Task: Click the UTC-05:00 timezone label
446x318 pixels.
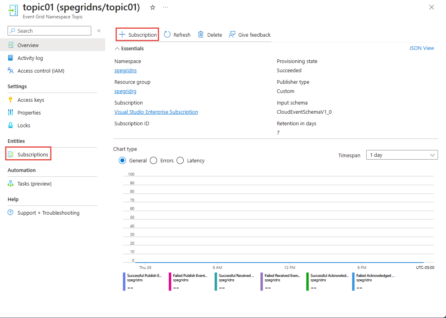Action: (425, 267)
